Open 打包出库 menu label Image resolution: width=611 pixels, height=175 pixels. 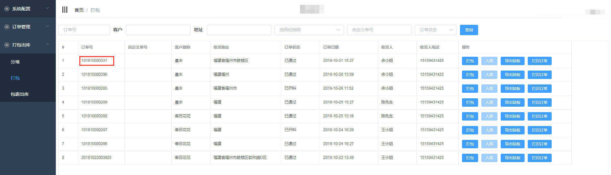click(x=21, y=45)
